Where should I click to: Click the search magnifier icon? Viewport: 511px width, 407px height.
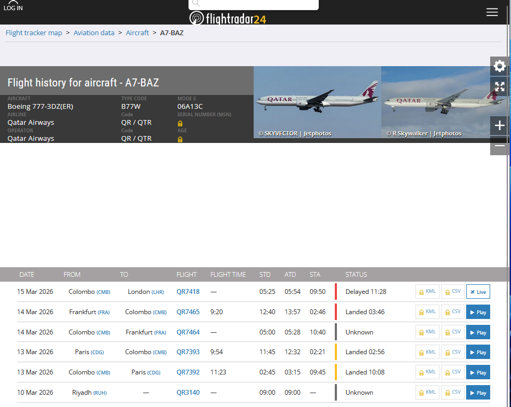(195, 3)
